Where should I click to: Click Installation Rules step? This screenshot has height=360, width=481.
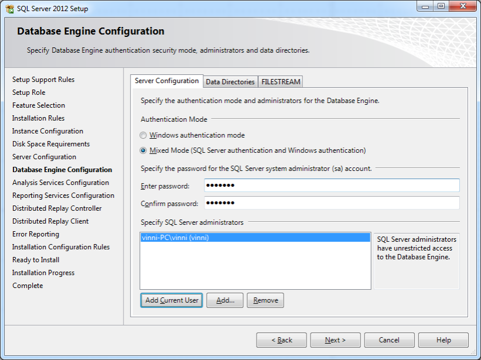coord(38,118)
